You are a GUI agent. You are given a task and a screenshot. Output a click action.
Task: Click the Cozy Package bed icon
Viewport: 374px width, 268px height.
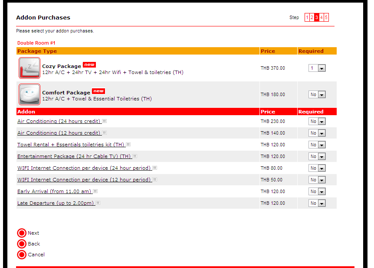(x=30, y=68)
